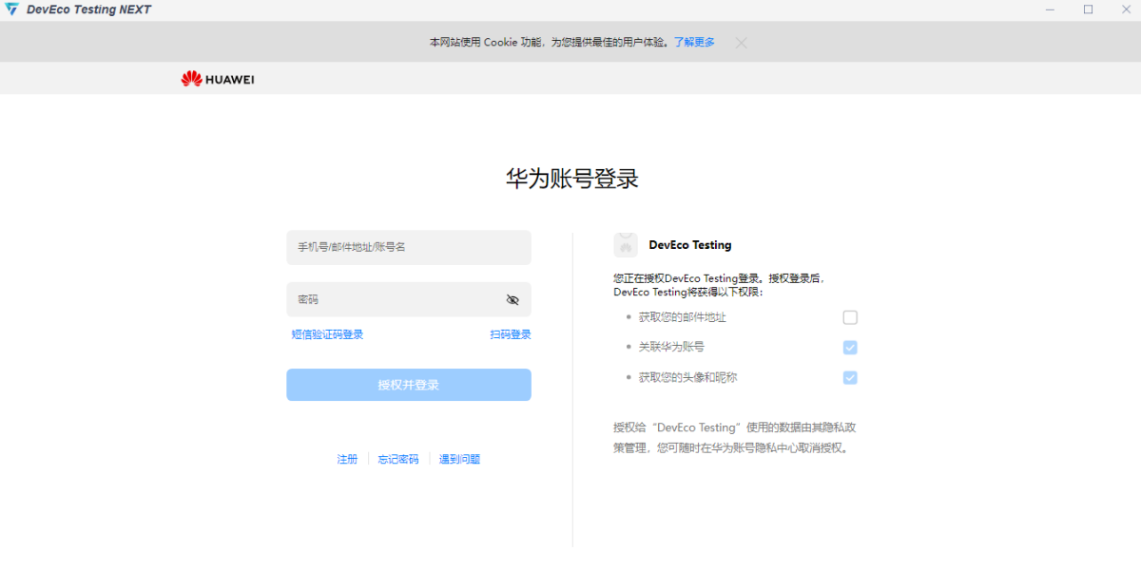Click the 获取您的头像和昵称 permission label
The height and width of the screenshot is (570, 1141).
[x=687, y=377]
